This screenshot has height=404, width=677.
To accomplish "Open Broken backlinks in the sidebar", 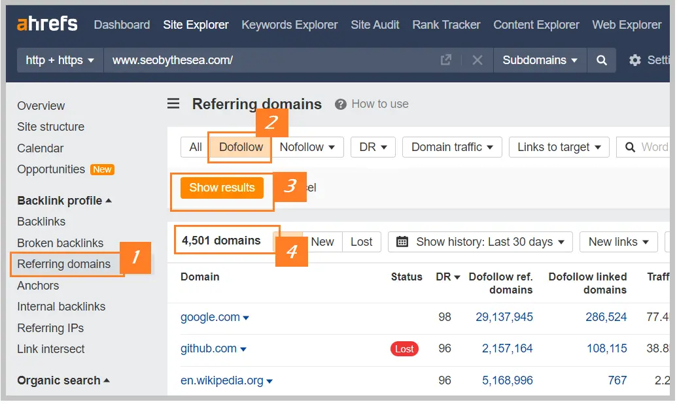I will pos(60,243).
